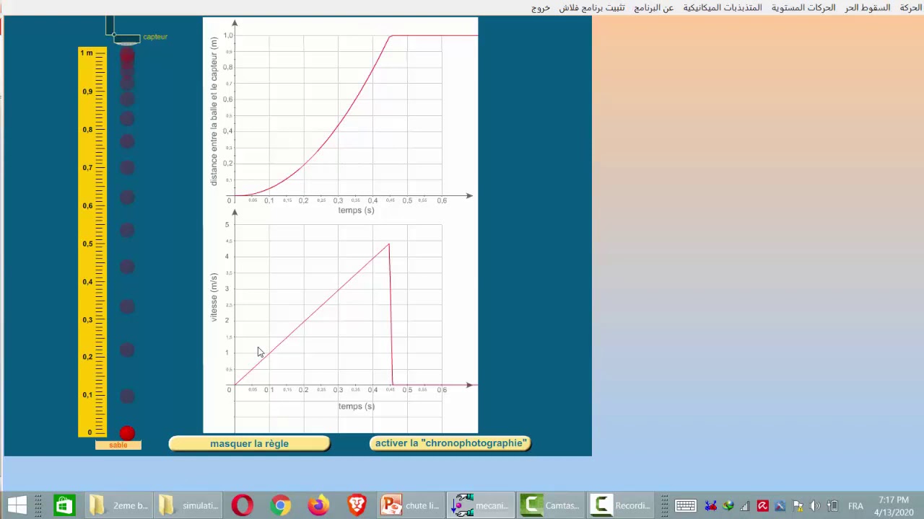Switch the FRA input language indicator
This screenshot has height=519, width=924.
pos(855,506)
